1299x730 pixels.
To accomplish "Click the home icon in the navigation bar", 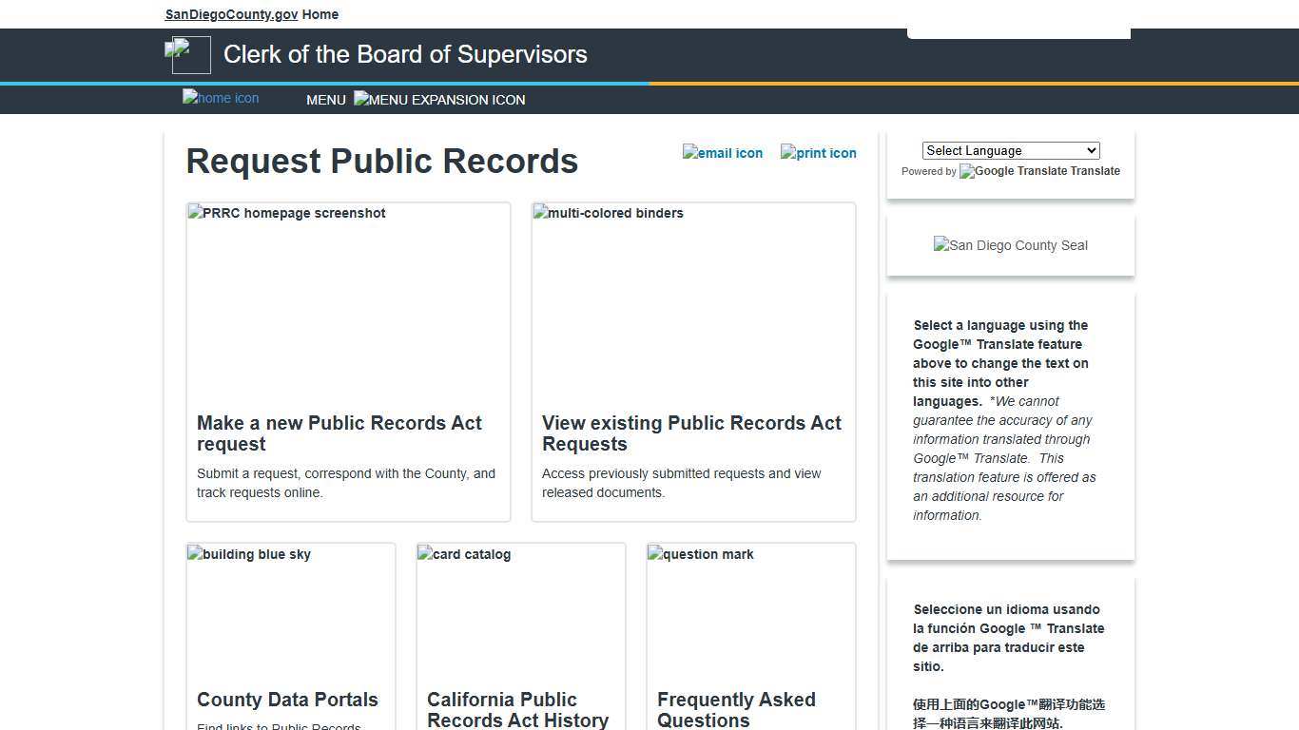I will (x=220, y=98).
